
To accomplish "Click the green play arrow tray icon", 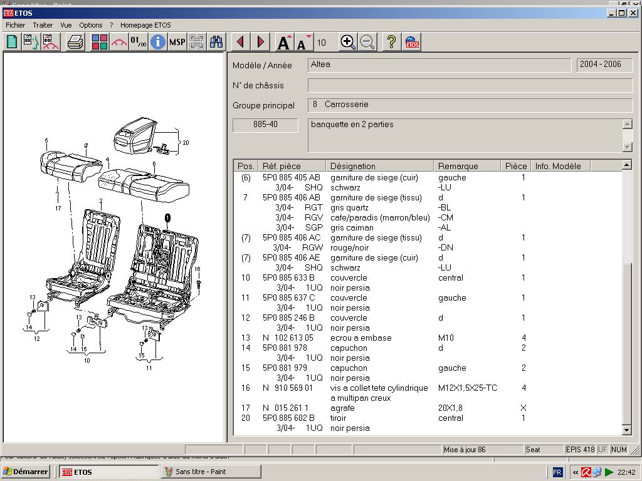I will point(609,472).
